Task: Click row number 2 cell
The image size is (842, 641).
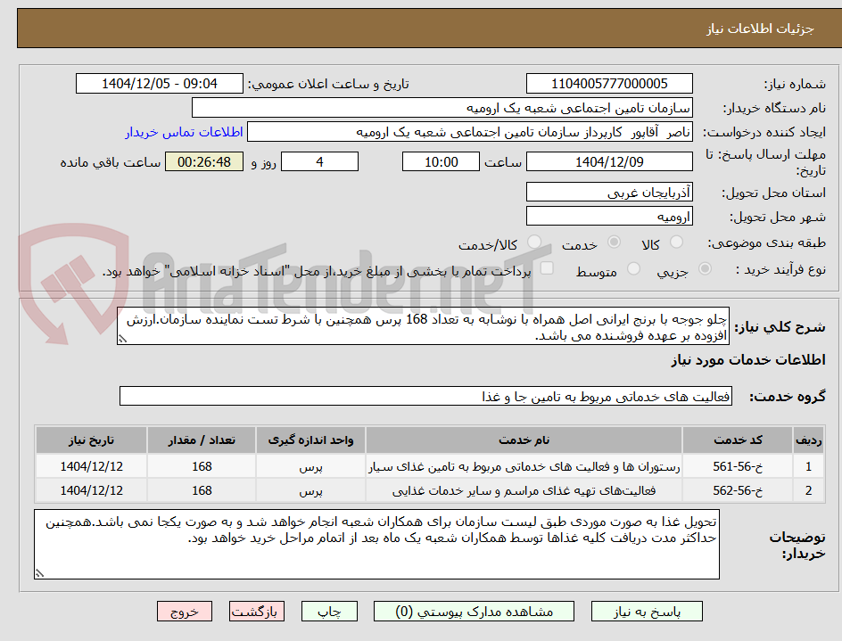Action: [809, 490]
